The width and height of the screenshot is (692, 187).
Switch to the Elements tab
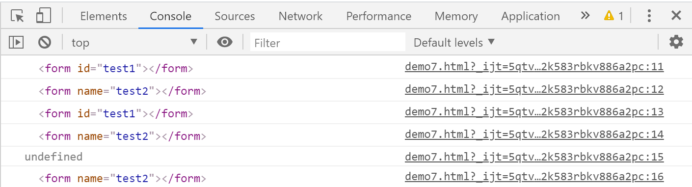tap(104, 16)
